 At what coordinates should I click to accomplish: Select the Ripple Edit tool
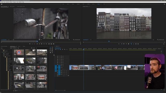point(50,49)
